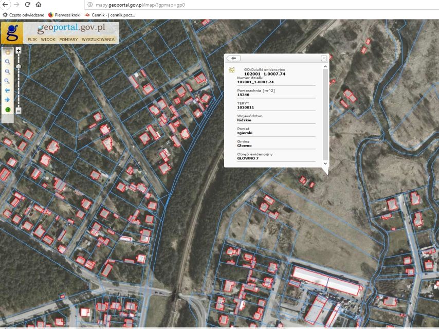Go to next map view arrow

point(7,100)
